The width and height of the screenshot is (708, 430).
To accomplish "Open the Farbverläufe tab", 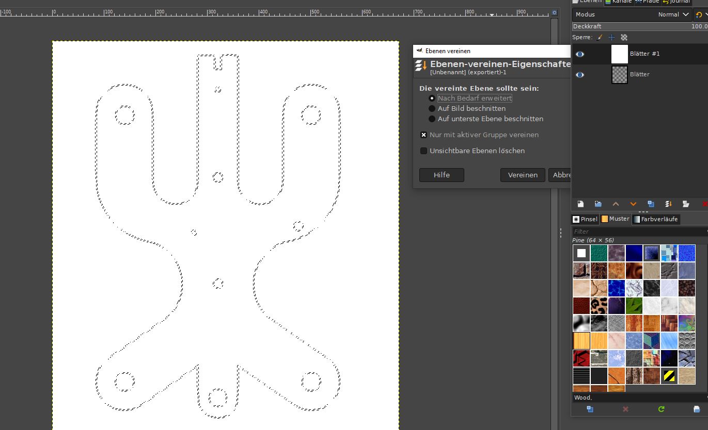I will click(656, 219).
